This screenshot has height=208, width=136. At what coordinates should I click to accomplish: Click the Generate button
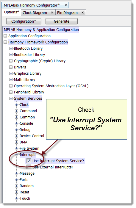pyautogui.click(x=62, y=21)
